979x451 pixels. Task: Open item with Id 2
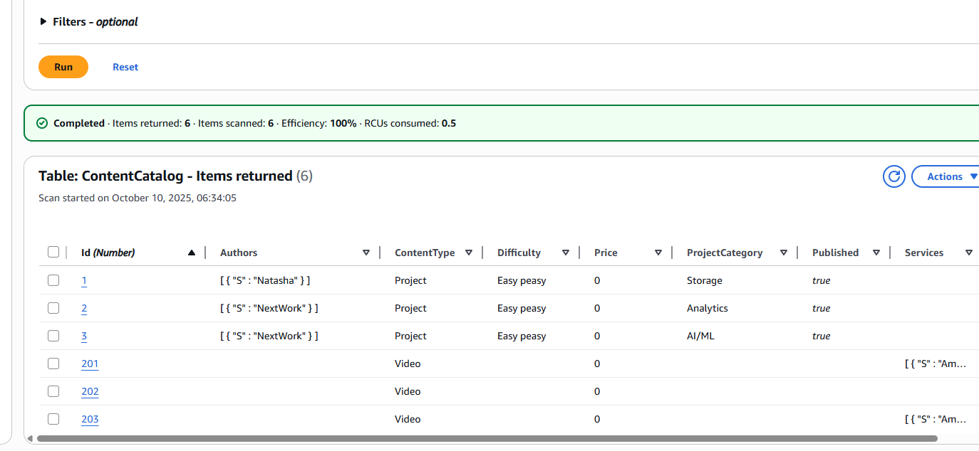[83, 308]
